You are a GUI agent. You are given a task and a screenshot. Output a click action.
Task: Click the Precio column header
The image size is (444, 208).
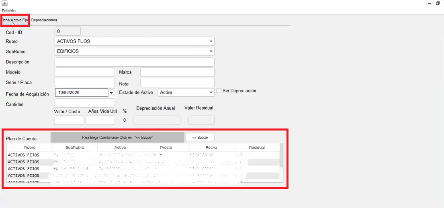pyautogui.click(x=166, y=147)
